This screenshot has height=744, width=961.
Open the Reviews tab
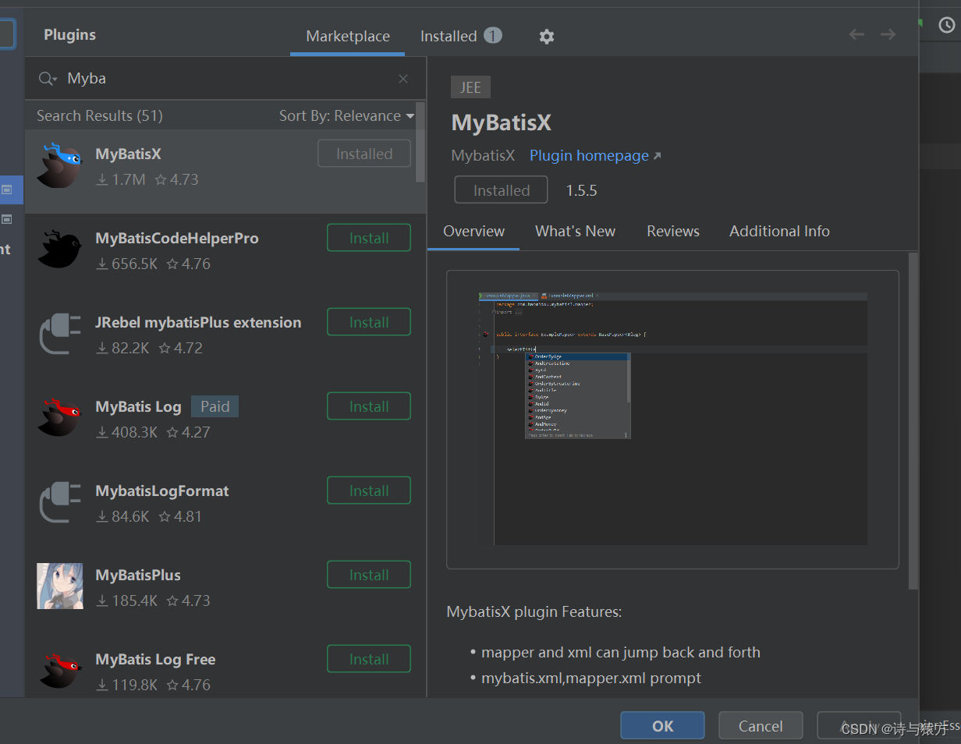pyautogui.click(x=673, y=231)
